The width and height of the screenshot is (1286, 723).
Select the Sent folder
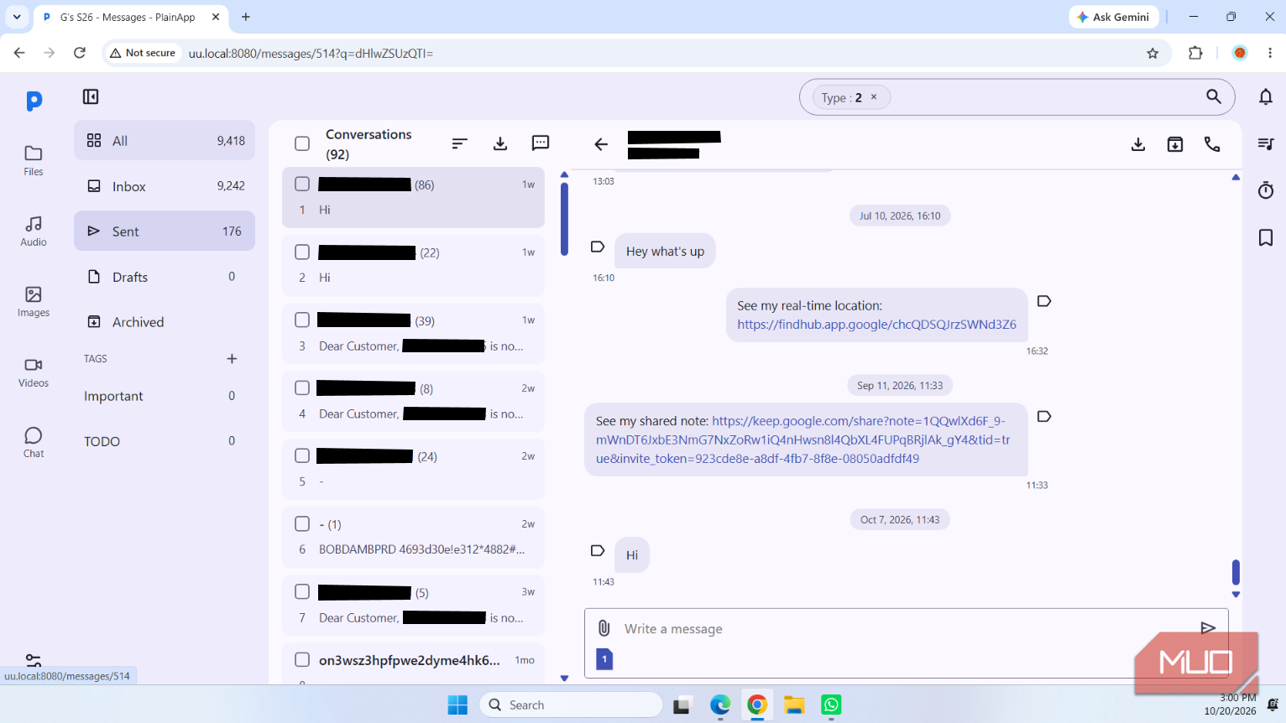click(x=165, y=231)
